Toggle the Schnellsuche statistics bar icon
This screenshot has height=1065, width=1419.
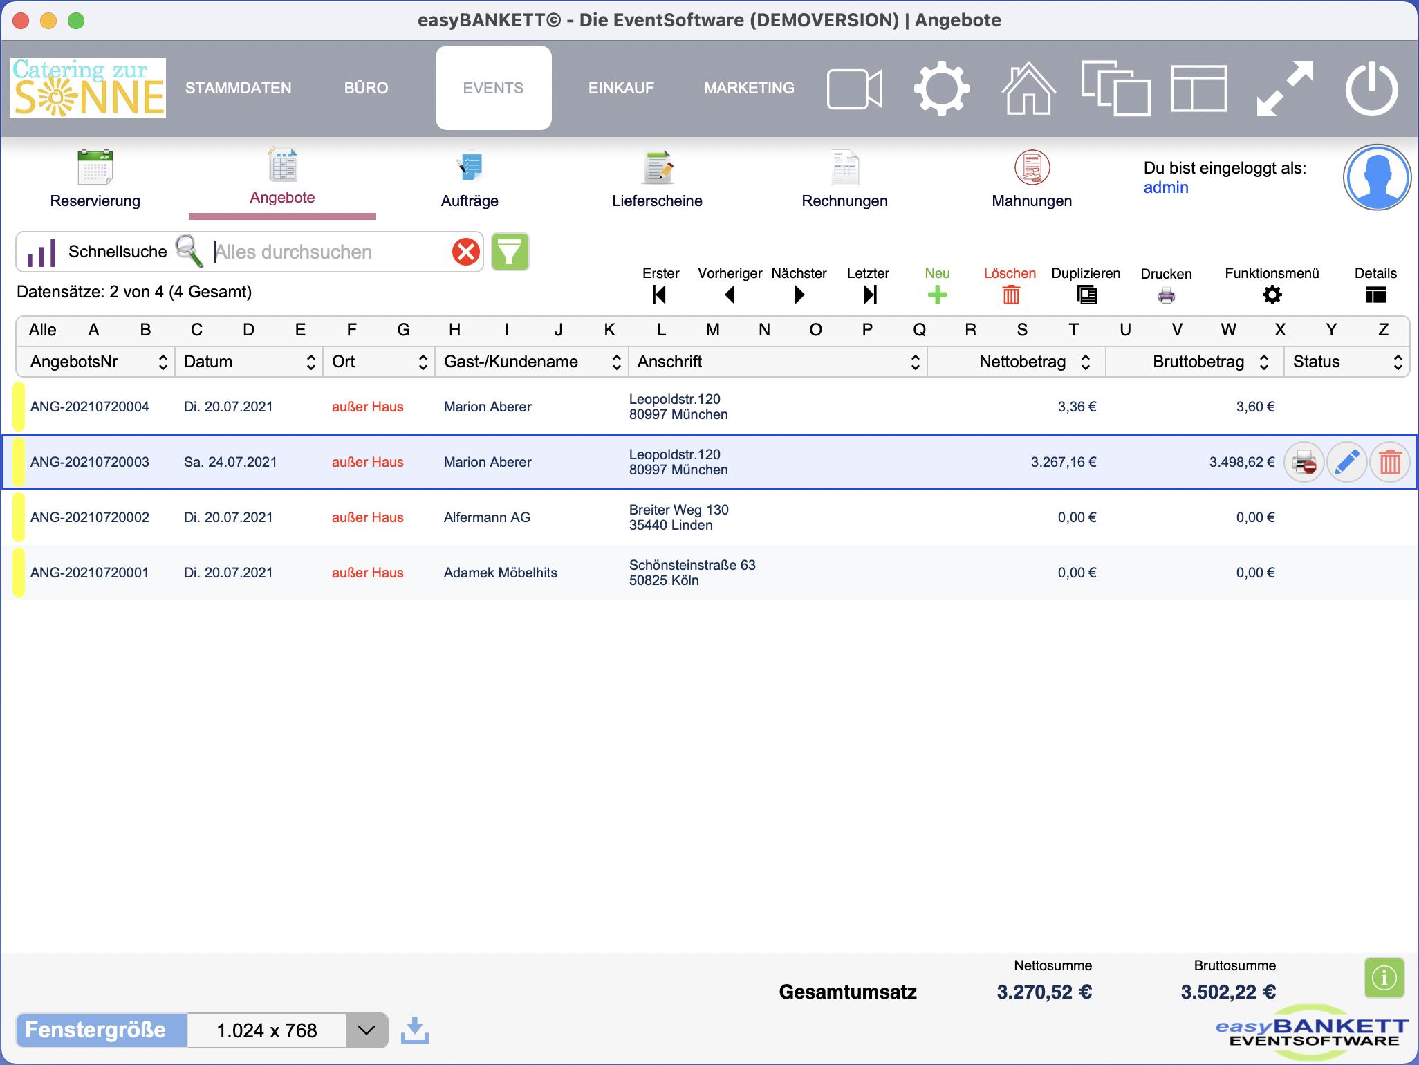pyautogui.click(x=41, y=252)
